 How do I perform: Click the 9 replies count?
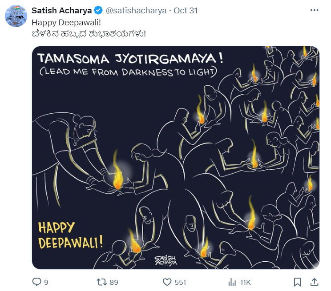tap(46, 283)
